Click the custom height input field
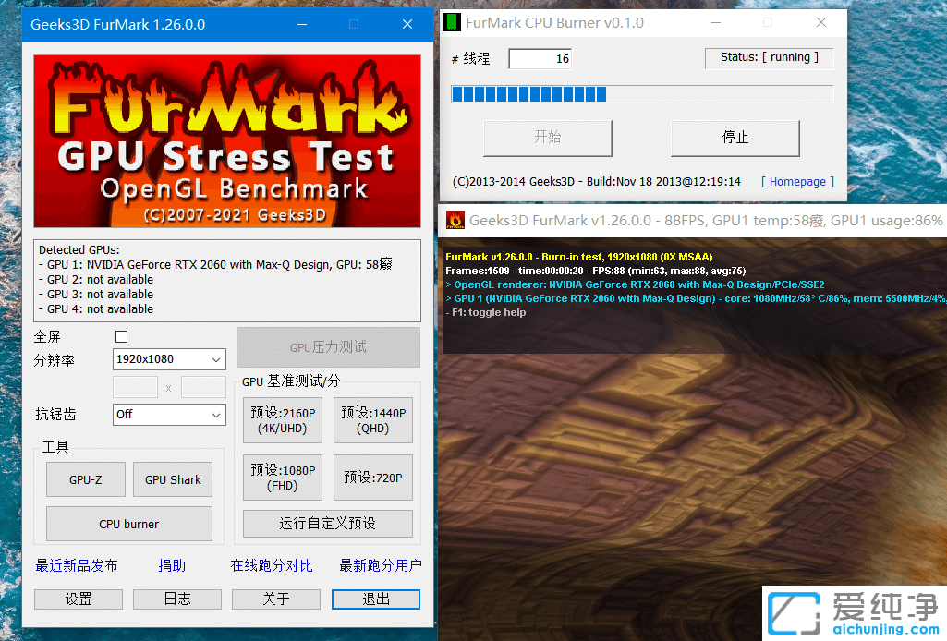Image resolution: width=947 pixels, height=641 pixels. [203, 388]
